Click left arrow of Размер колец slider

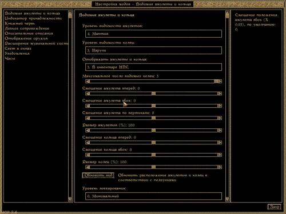(88, 167)
